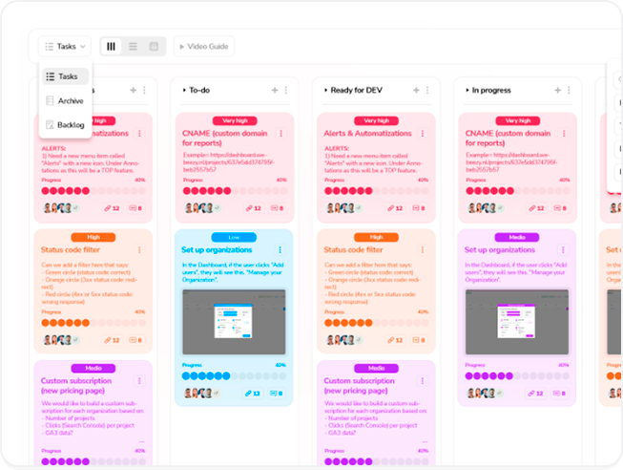
Task: Open options on blue Set up organizations card
Action: (x=280, y=250)
